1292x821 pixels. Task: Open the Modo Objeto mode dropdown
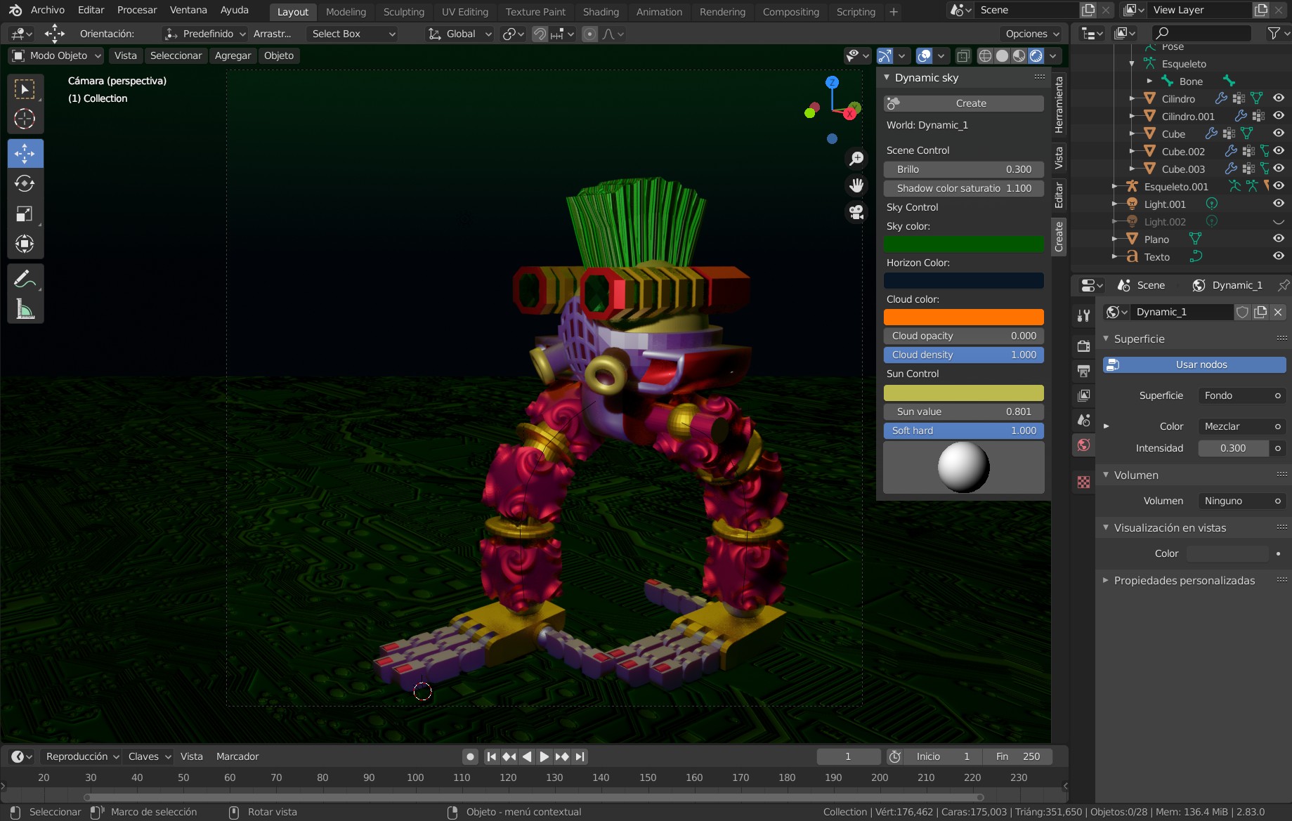58,55
